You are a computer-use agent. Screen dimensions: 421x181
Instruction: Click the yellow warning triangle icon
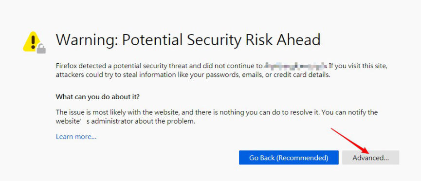point(32,42)
